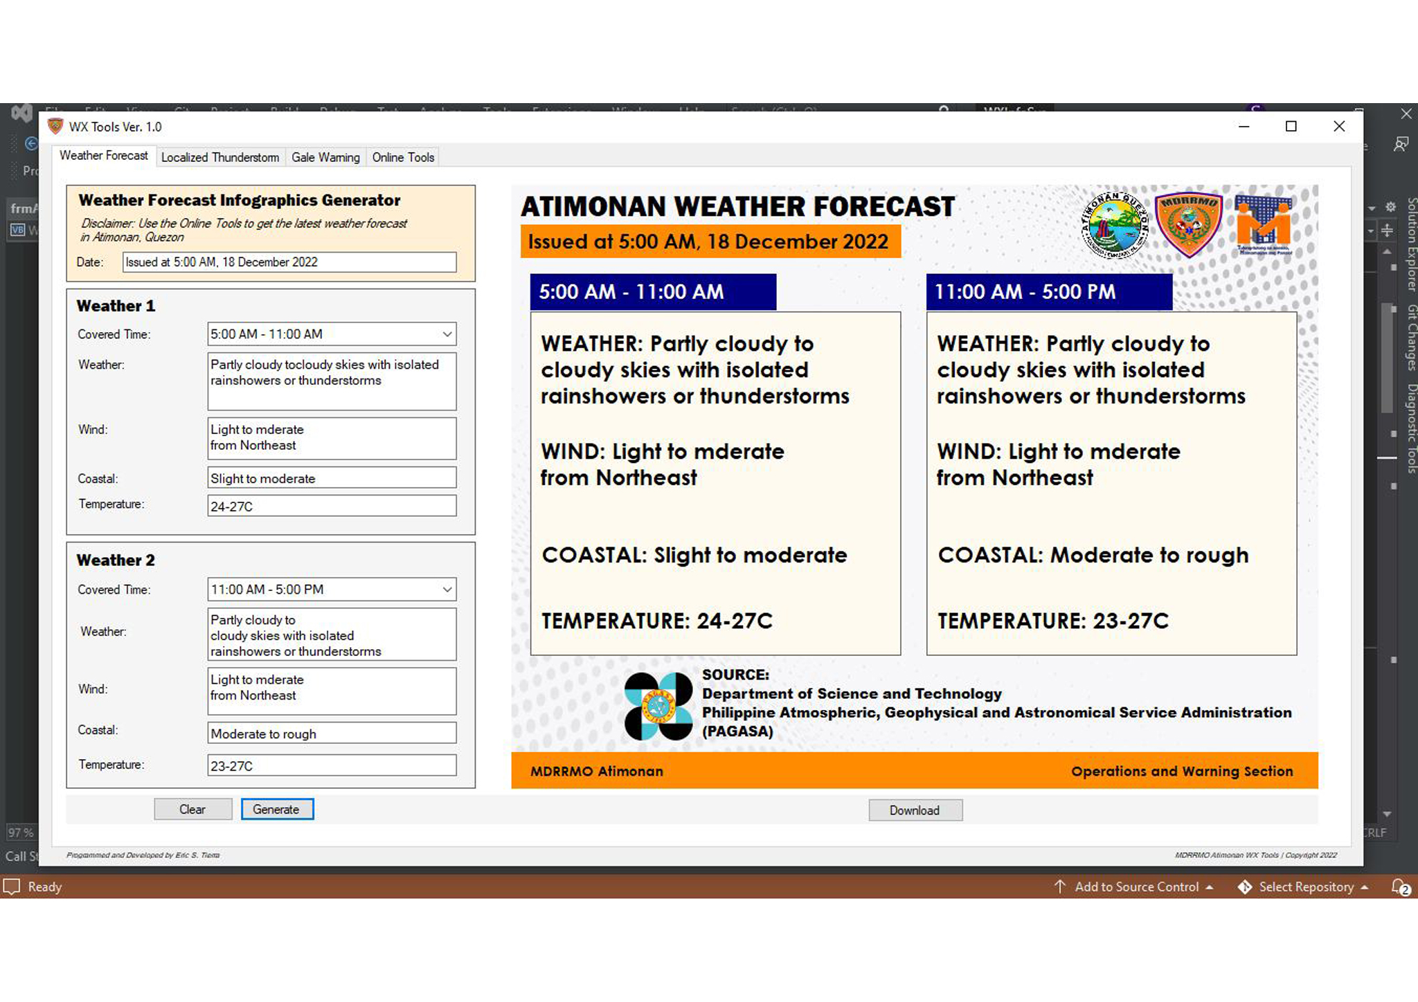Select the Online Tools tab
This screenshot has height=1002, width=1418.
pyautogui.click(x=403, y=157)
